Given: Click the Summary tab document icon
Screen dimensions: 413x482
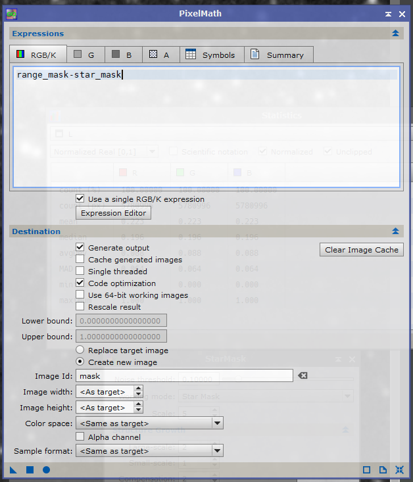Looking at the screenshot, I should point(255,54).
